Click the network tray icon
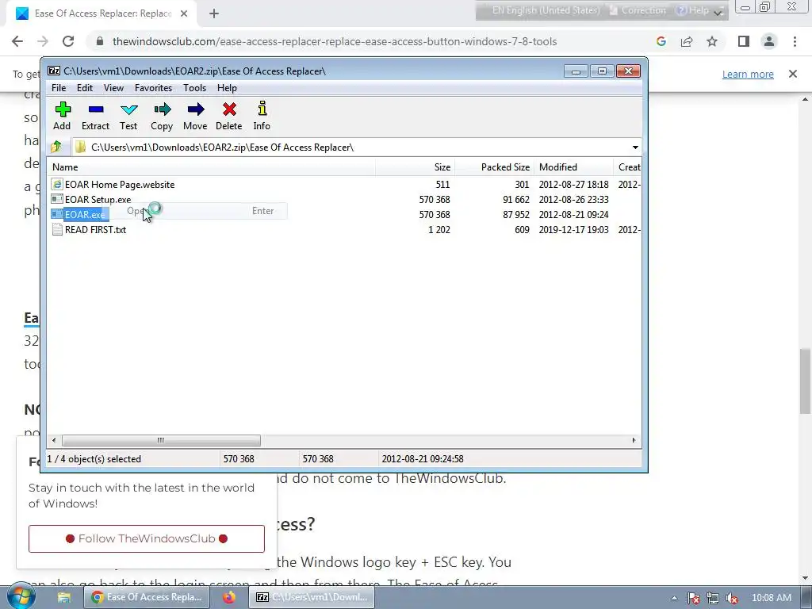This screenshot has height=609, width=812. [713, 598]
